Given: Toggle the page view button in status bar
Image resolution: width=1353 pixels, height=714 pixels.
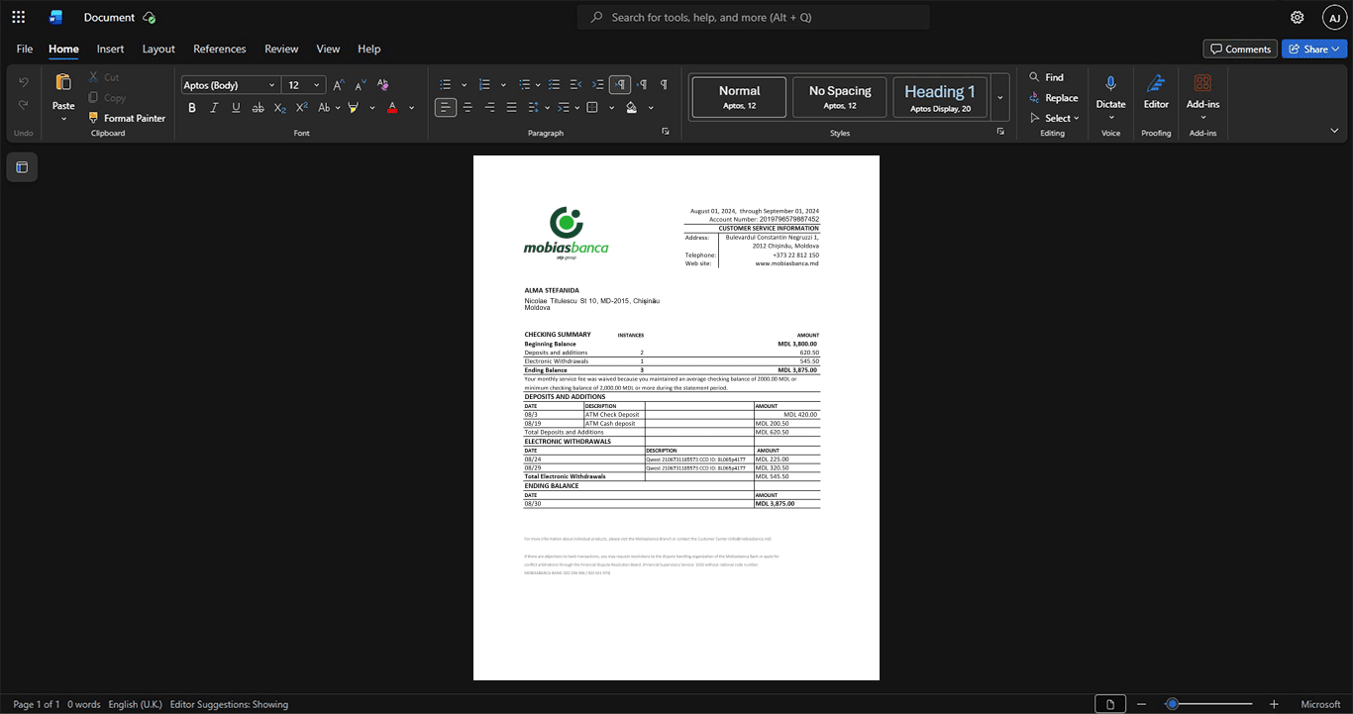Looking at the screenshot, I should [1109, 704].
